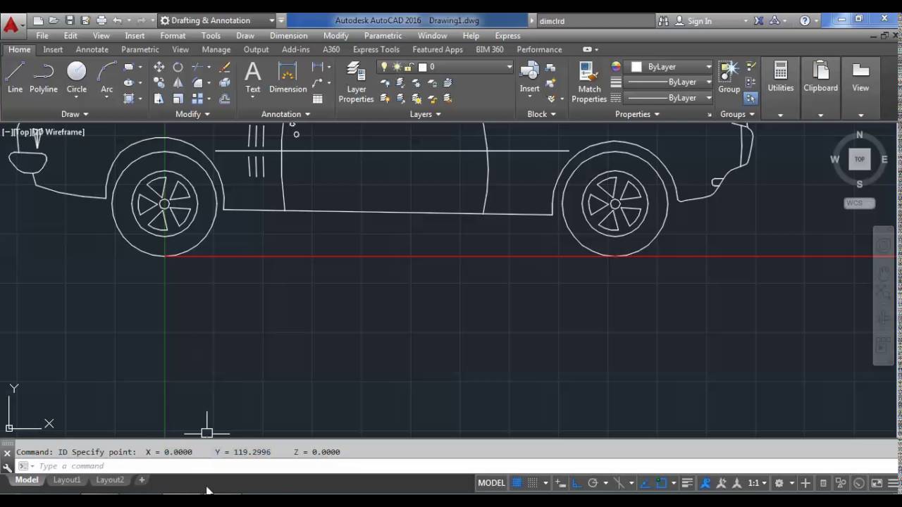This screenshot has width=902, height=507.
Task: Open annotation scale 1:1 dropdown
Action: click(x=758, y=483)
